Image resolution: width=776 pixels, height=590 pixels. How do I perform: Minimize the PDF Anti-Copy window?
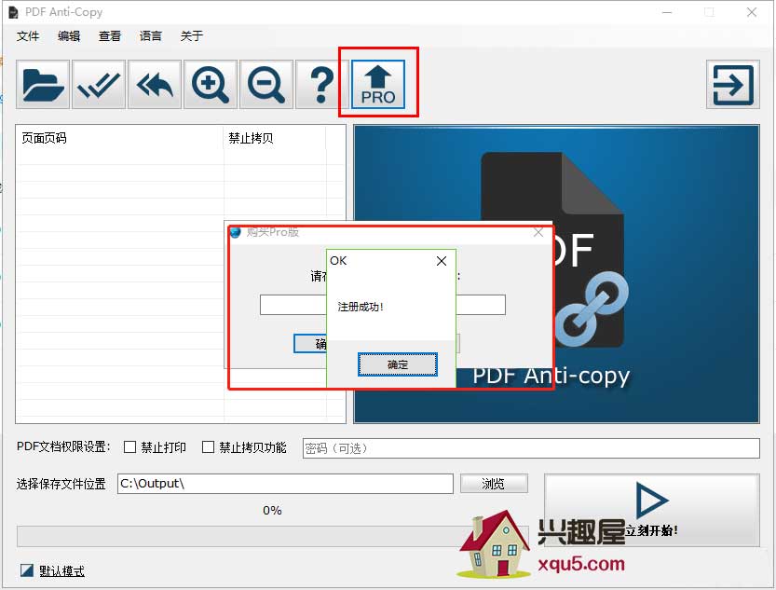[x=667, y=12]
